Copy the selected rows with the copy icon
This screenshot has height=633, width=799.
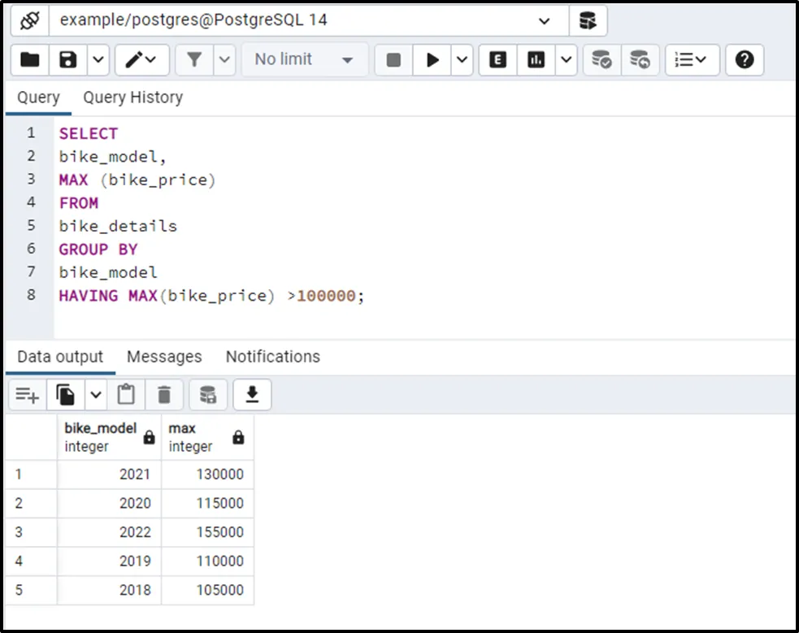coord(66,395)
